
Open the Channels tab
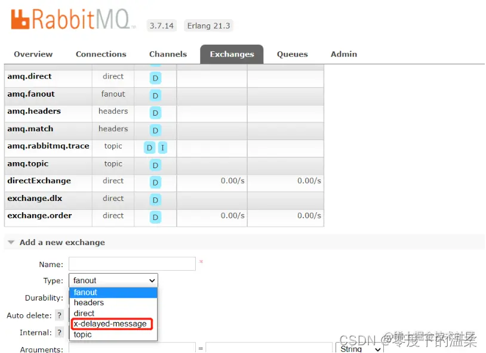tap(168, 54)
